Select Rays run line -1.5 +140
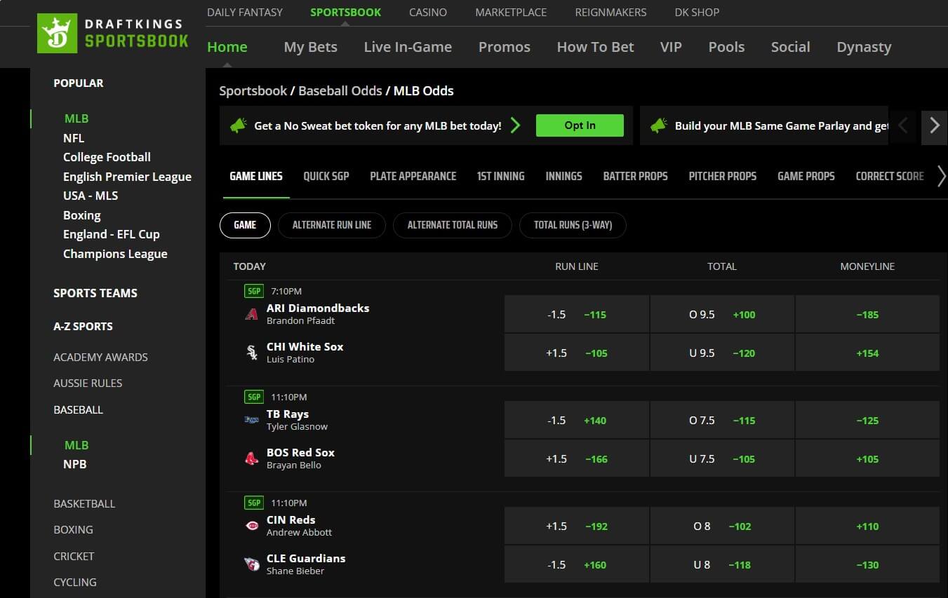Image resolution: width=948 pixels, height=598 pixels. tap(577, 420)
